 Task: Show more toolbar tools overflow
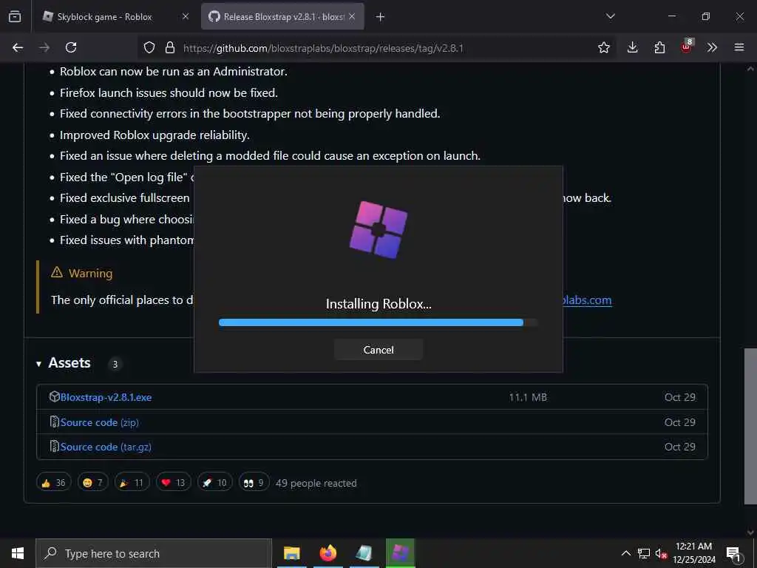(712, 47)
